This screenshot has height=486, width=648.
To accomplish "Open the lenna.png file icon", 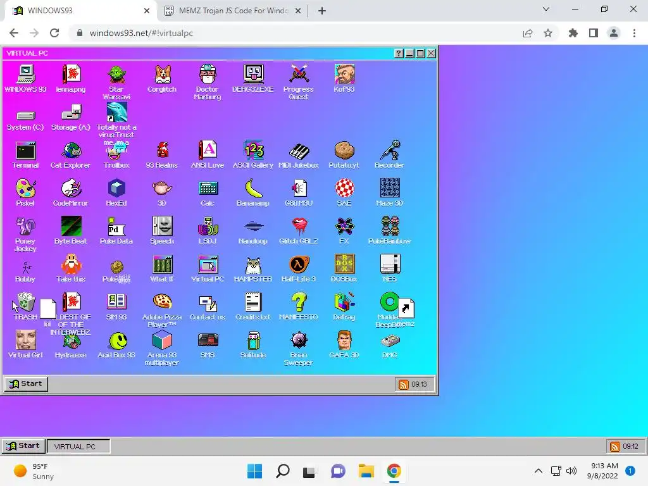I will click(x=71, y=75).
